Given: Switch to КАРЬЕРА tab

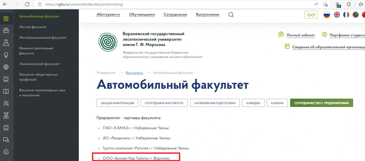Looking at the screenshot, I should click(277, 103).
